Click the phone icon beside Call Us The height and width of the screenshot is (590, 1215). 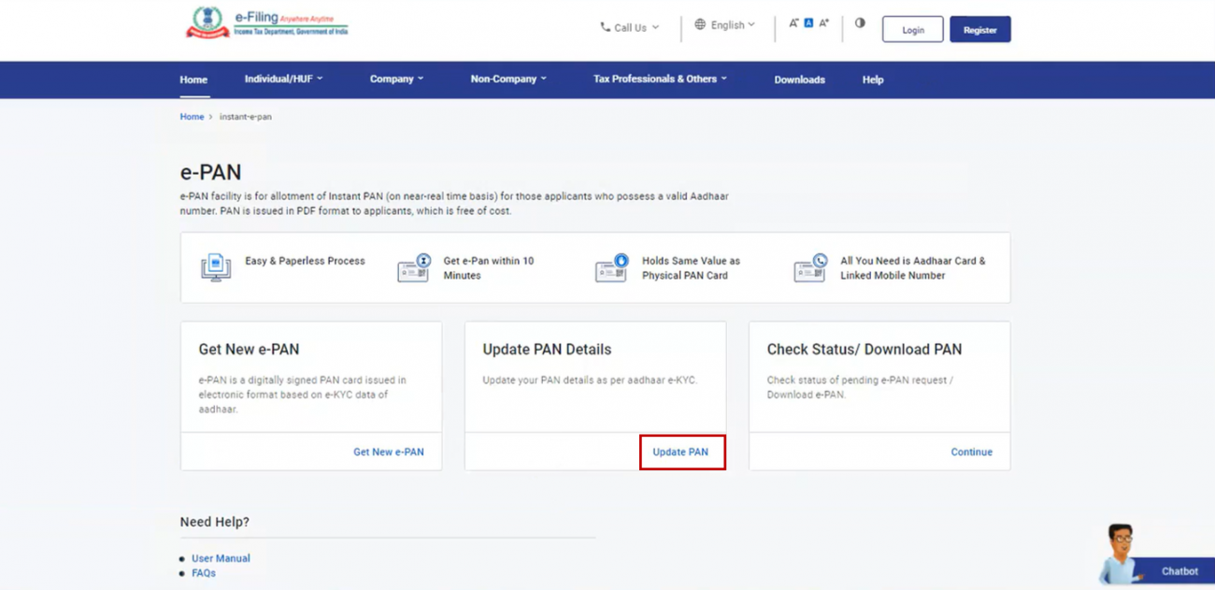coord(603,27)
